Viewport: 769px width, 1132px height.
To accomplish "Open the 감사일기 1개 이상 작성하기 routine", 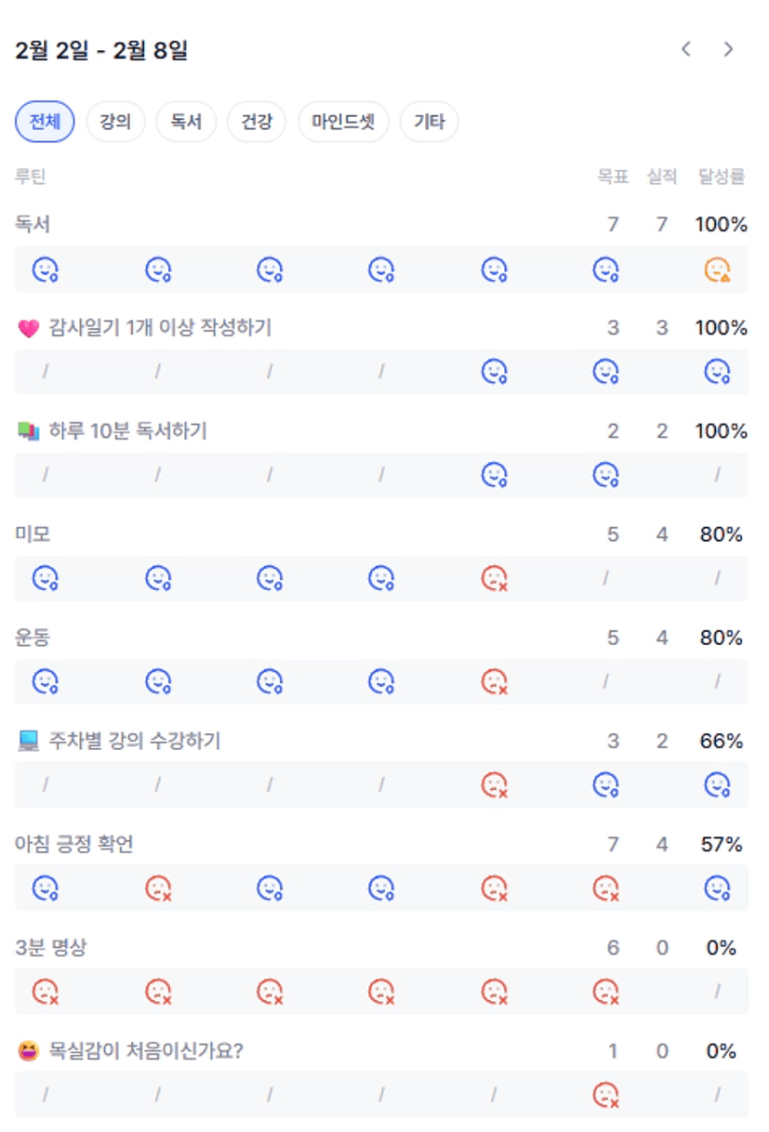I will pos(159,328).
